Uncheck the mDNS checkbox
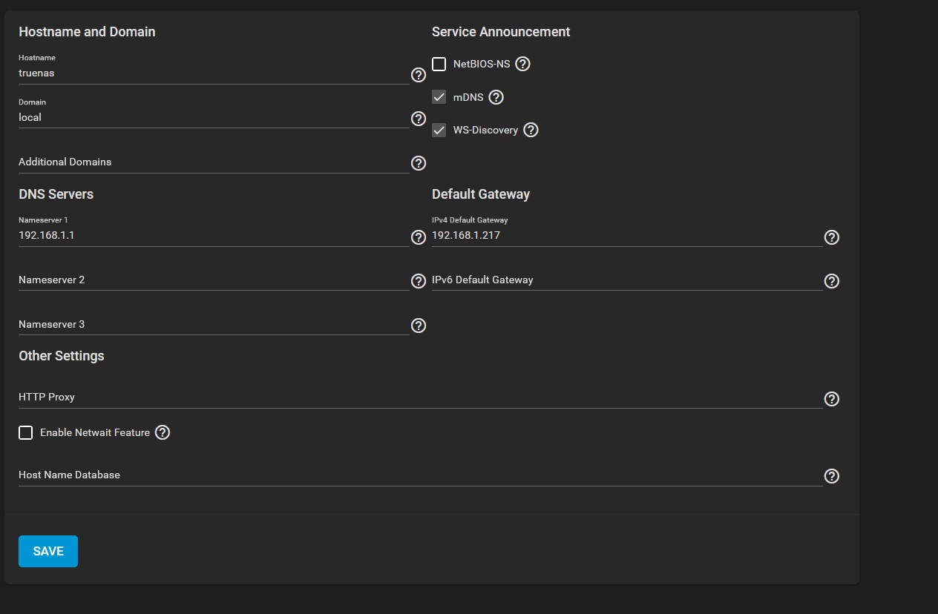 pyautogui.click(x=439, y=97)
